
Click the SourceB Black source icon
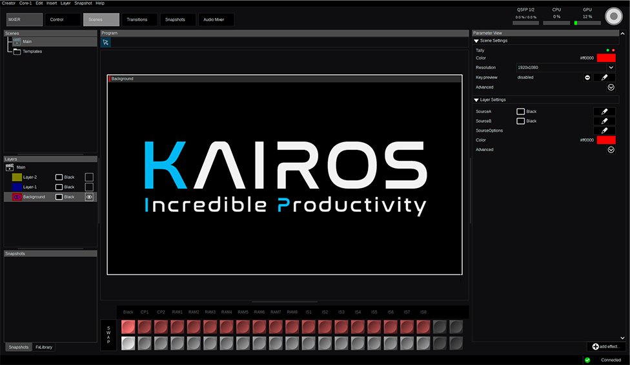coord(521,121)
